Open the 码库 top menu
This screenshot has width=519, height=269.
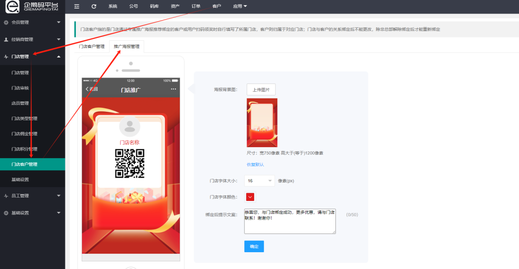tap(154, 6)
